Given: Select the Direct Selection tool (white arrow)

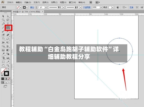Looking at the screenshot, I should 8,16.
